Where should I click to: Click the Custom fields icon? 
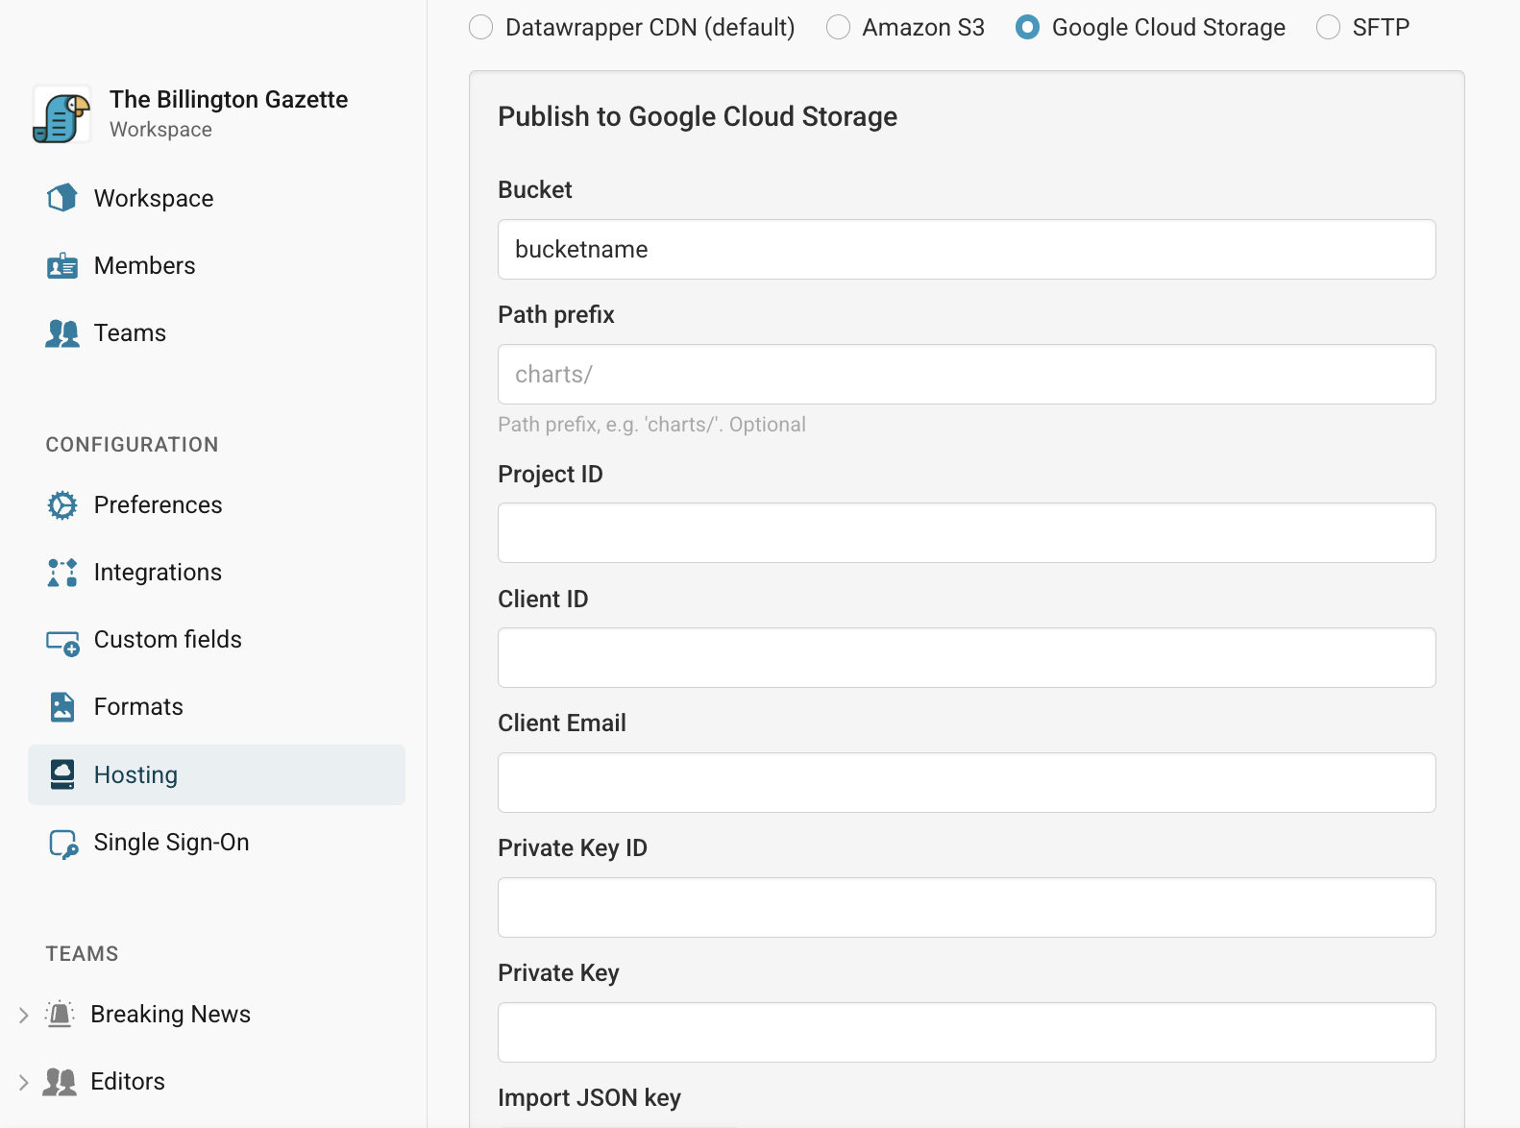click(x=62, y=642)
